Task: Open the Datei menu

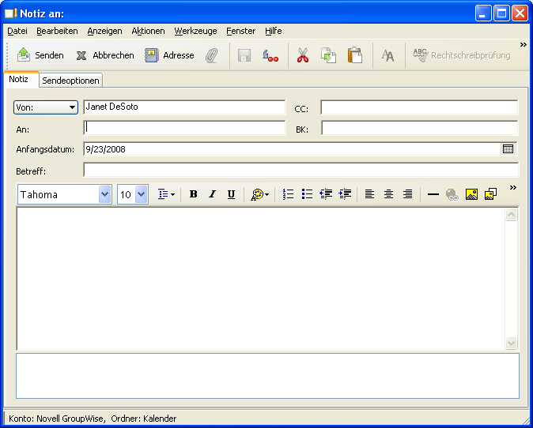Action: (x=17, y=31)
